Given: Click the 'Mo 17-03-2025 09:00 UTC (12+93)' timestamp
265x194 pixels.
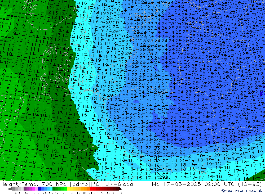Looking at the screenshot, I should (x=207, y=184).
